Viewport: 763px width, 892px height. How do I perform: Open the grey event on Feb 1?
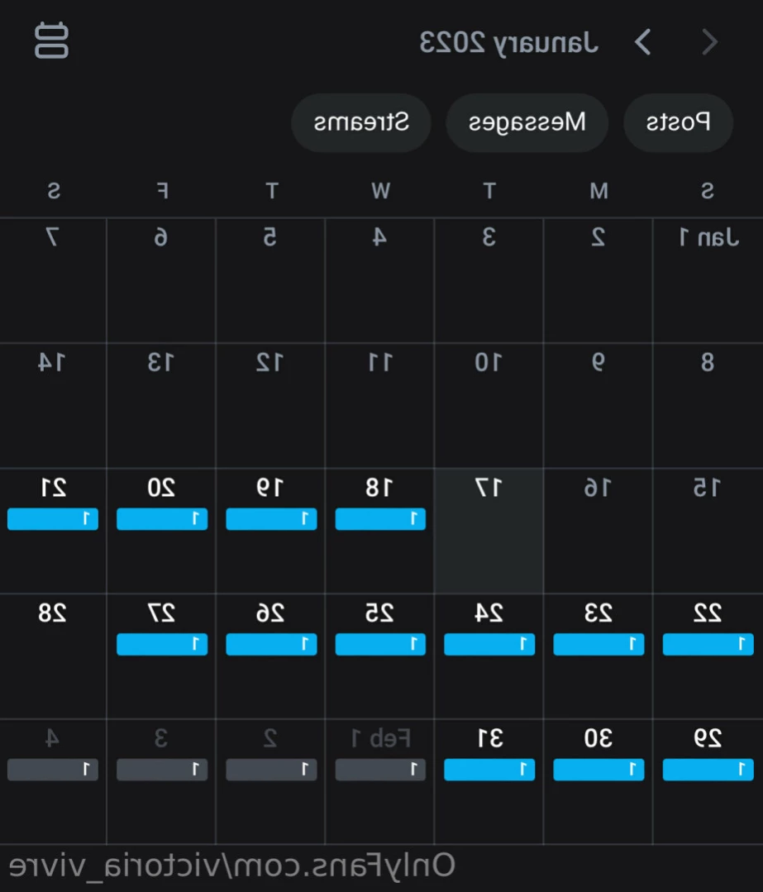pos(380,769)
